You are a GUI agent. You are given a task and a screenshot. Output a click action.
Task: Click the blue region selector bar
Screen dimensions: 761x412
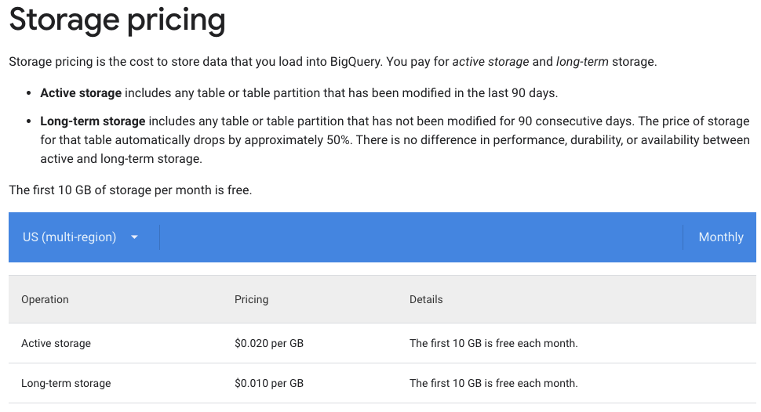pos(382,237)
